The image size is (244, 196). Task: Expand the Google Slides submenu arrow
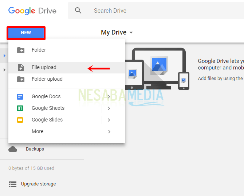pyautogui.click(x=109, y=120)
